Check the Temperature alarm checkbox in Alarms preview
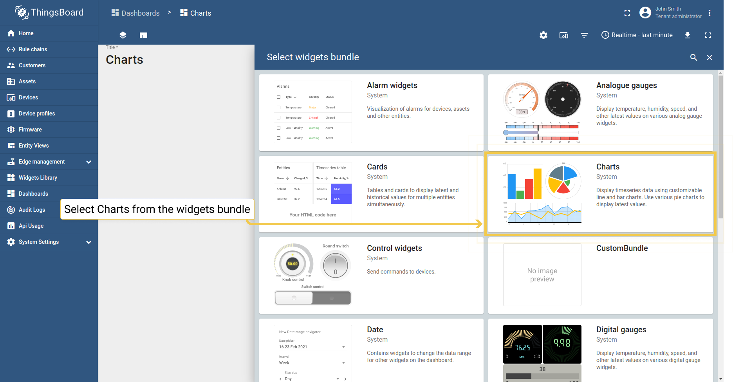The height and width of the screenshot is (382, 733). (x=278, y=107)
